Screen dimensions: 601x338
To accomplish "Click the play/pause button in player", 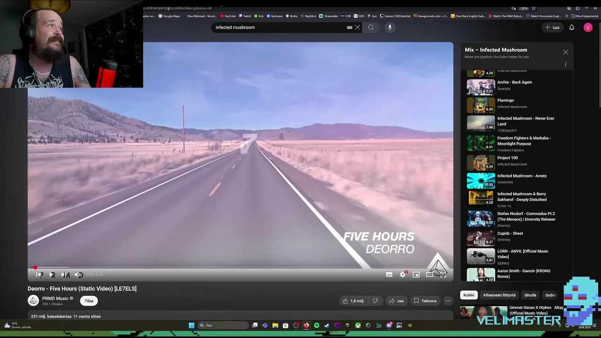I will point(52,275).
